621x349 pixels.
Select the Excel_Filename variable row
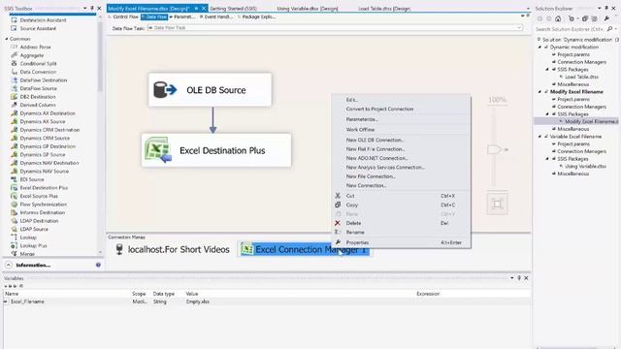(267, 301)
